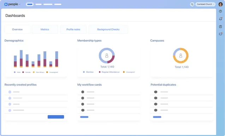Click the Potential duplicates heading
The image size is (225, 136).
point(163,85)
